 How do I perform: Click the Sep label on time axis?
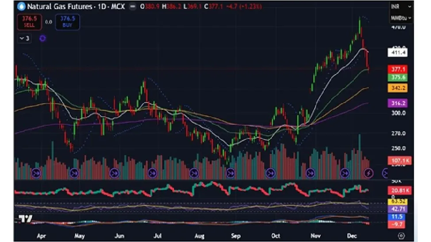point(236,236)
